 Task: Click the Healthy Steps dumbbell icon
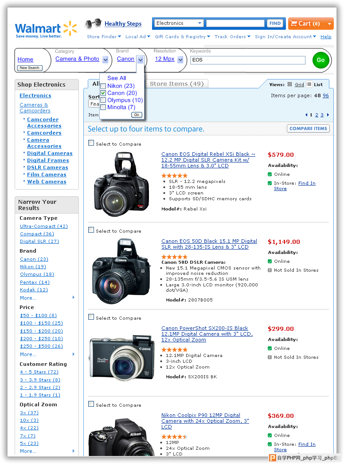coord(93,23)
